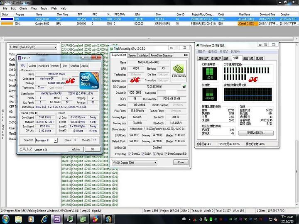299x224 pixels.
Task: Open the PowerColor Giveaway tab
Action: 162,55
